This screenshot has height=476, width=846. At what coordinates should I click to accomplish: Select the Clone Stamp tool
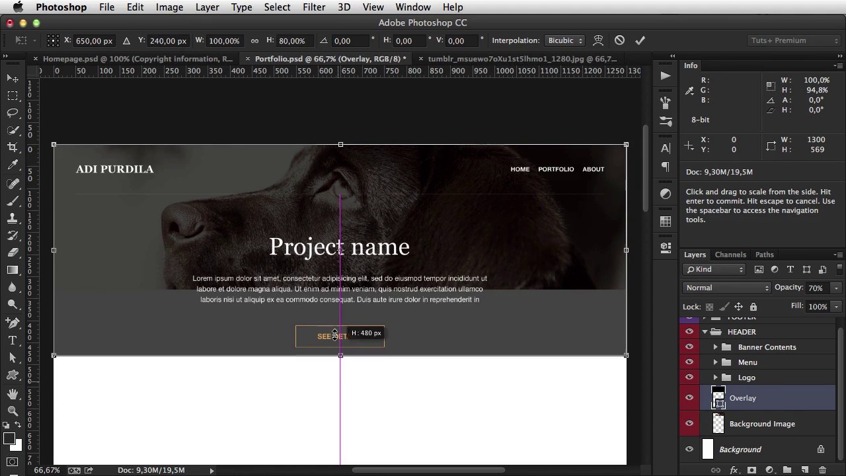click(x=13, y=218)
